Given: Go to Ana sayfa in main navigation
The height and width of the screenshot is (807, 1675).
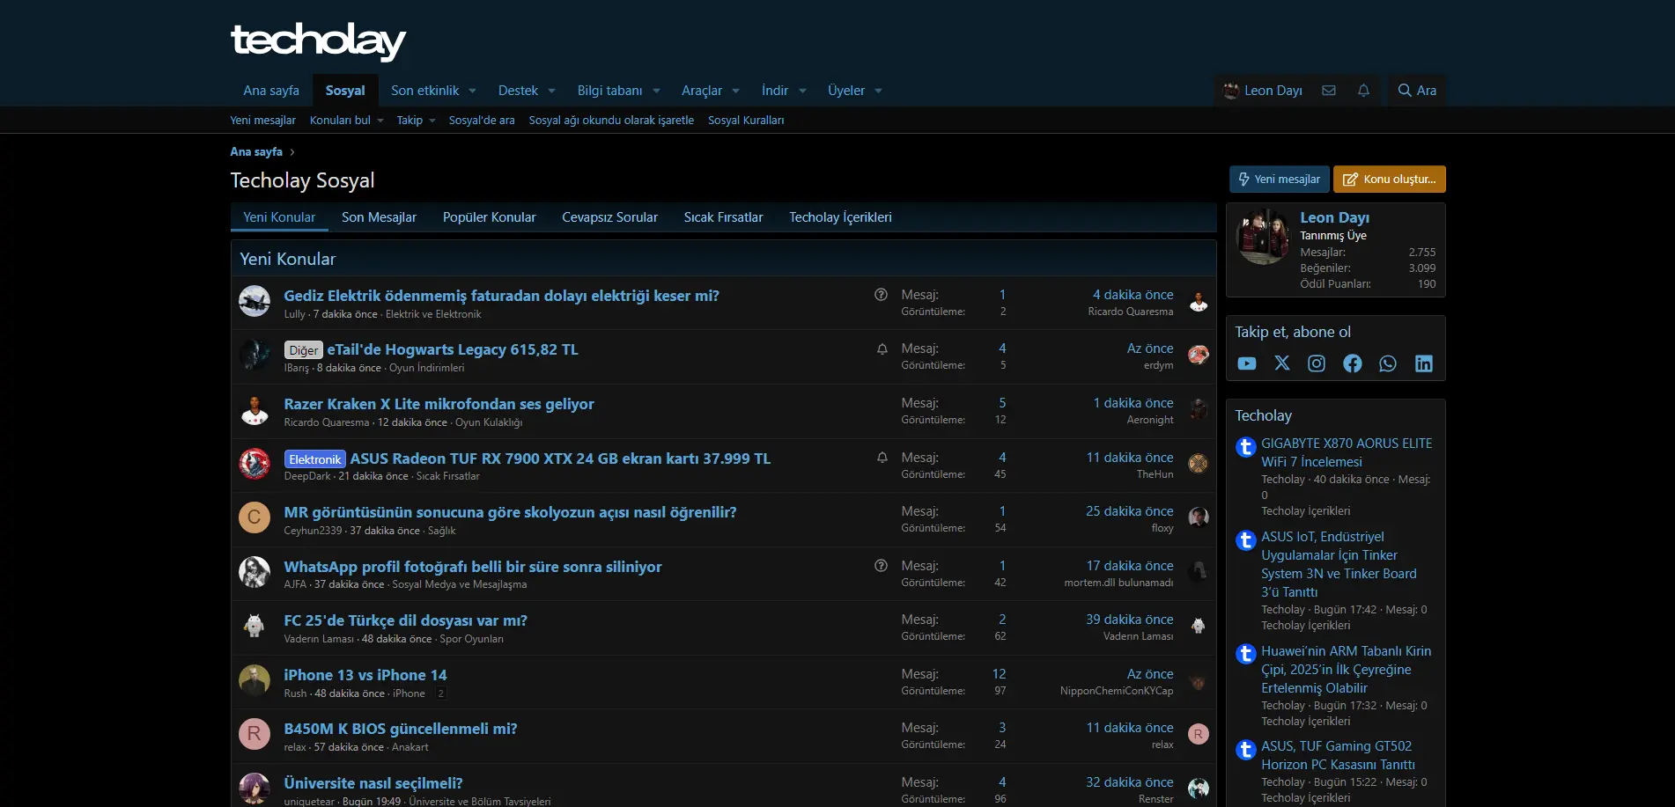Looking at the screenshot, I should (271, 91).
